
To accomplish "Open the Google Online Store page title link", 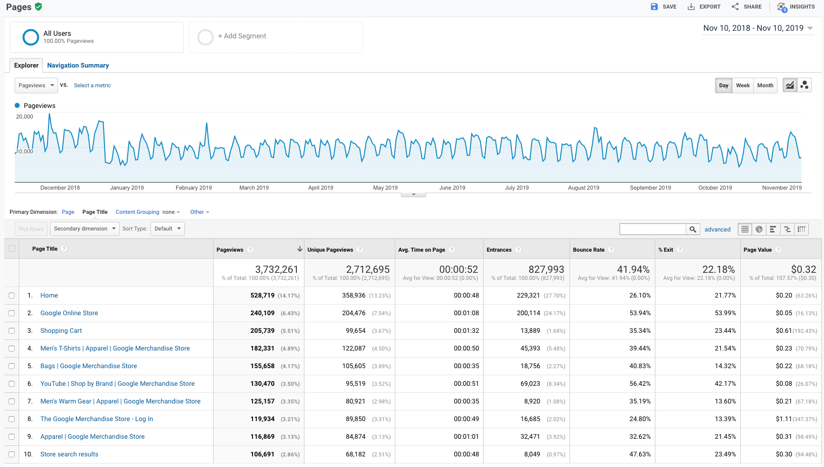I will (x=69, y=313).
